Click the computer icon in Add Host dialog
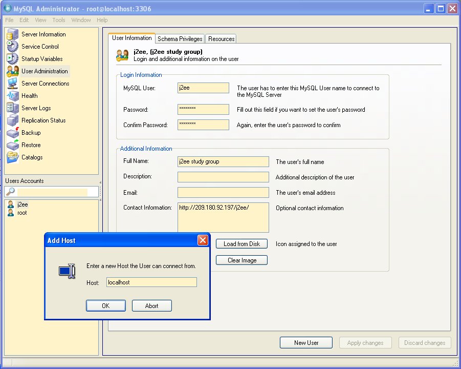Viewport: 461px width, 369px height. [67, 271]
